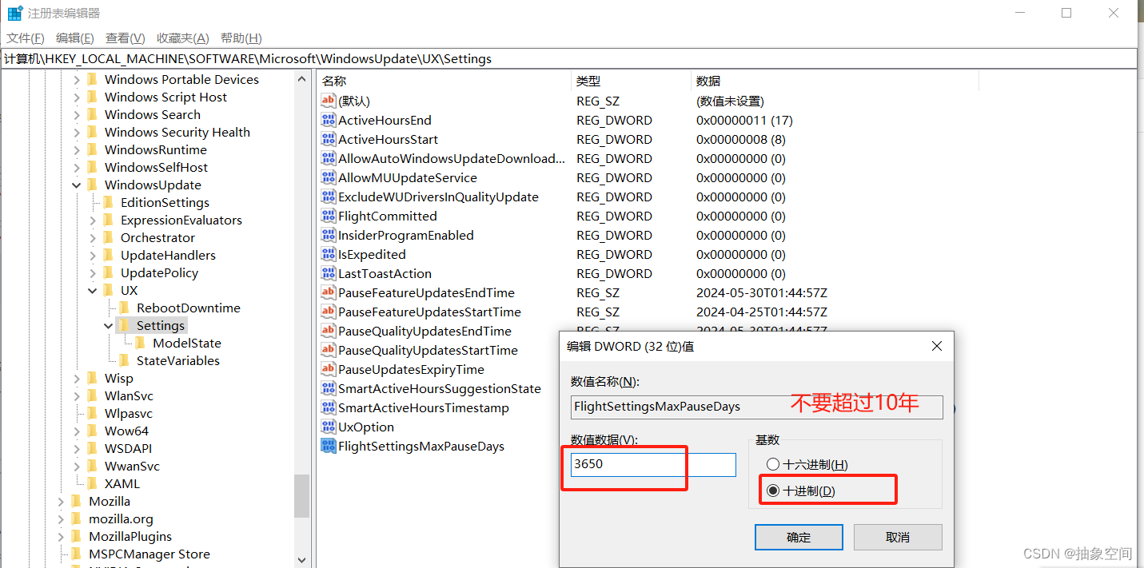This screenshot has width=1144, height=568.
Task: Click the registry path address bar
Action: [x=568, y=58]
